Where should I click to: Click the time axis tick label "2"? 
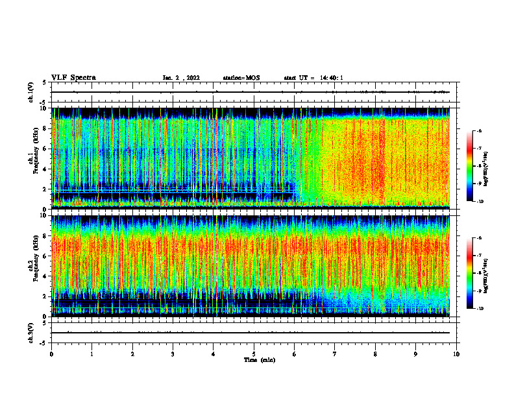[x=132, y=354]
